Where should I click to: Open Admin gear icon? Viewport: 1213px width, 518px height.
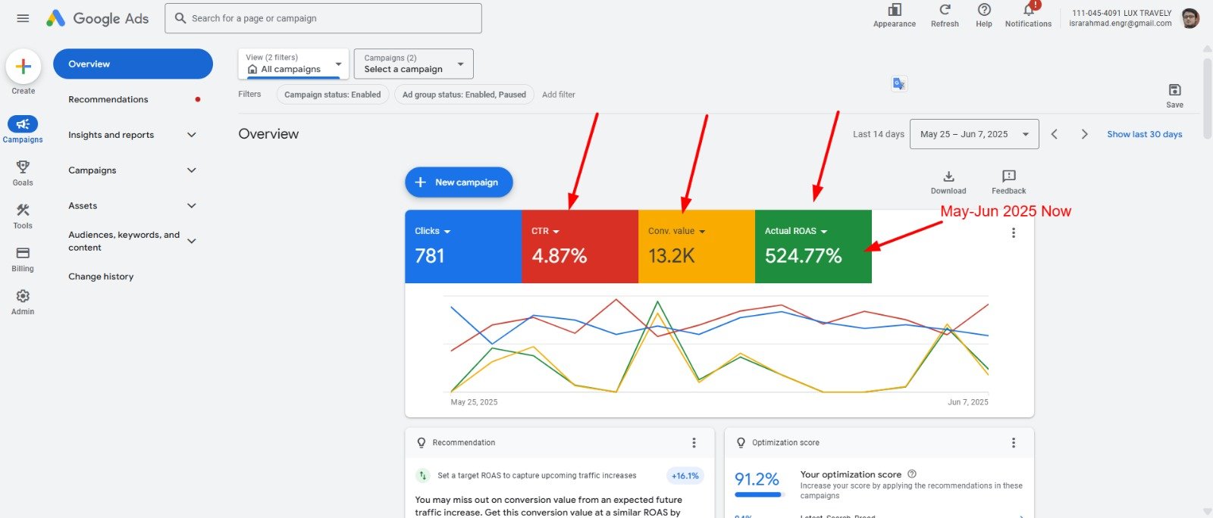tap(23, 297)
